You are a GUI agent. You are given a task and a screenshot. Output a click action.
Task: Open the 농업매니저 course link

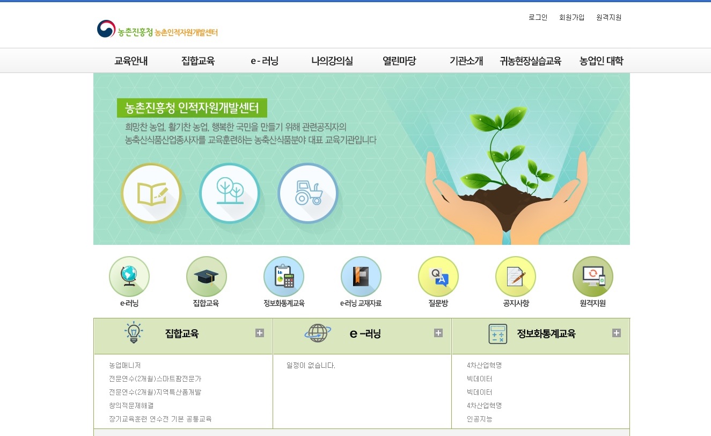click(x=124, y=365)
